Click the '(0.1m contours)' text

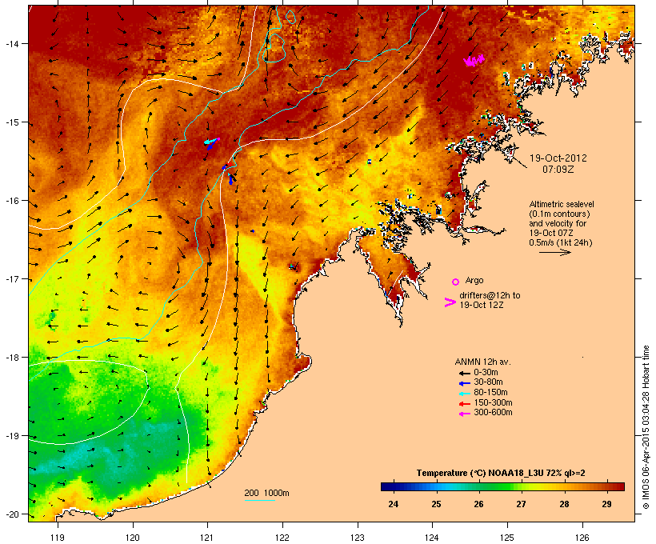559,214
